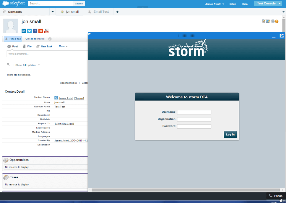
Task: Click the Contact Owner avatar icon
Action: (x=56, y=98)
